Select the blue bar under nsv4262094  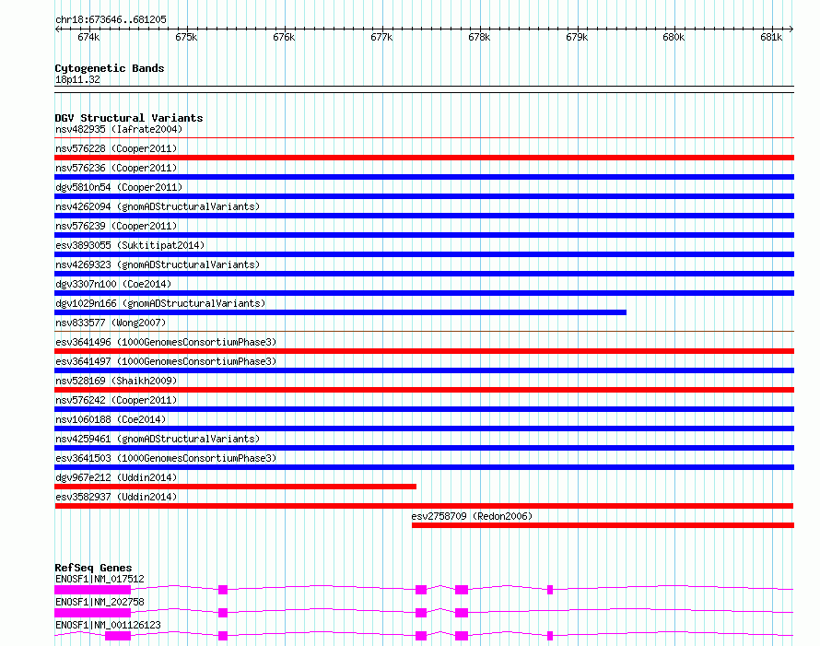click(x=424, y=216)
